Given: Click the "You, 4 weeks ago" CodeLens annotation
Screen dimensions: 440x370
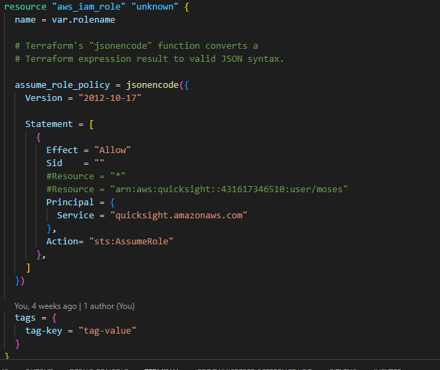Looking at the screenshot, I should tap(45, 306).
